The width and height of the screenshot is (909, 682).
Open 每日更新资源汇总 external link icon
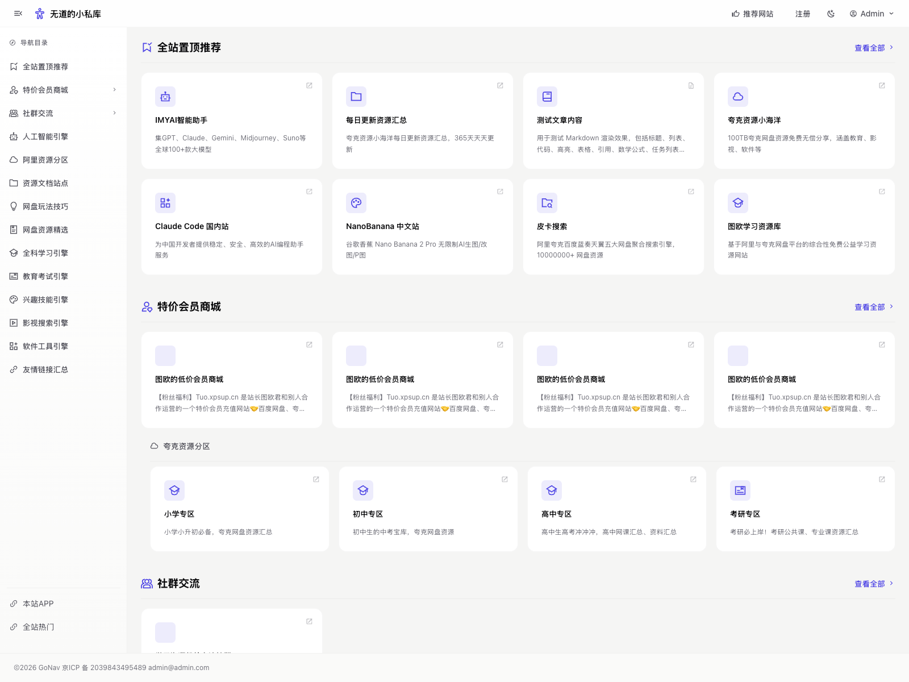point(500,85)
